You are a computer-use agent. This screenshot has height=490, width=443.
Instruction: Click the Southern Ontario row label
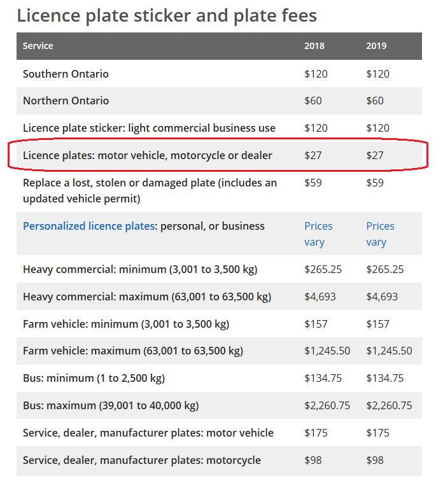tap(66, 74)
